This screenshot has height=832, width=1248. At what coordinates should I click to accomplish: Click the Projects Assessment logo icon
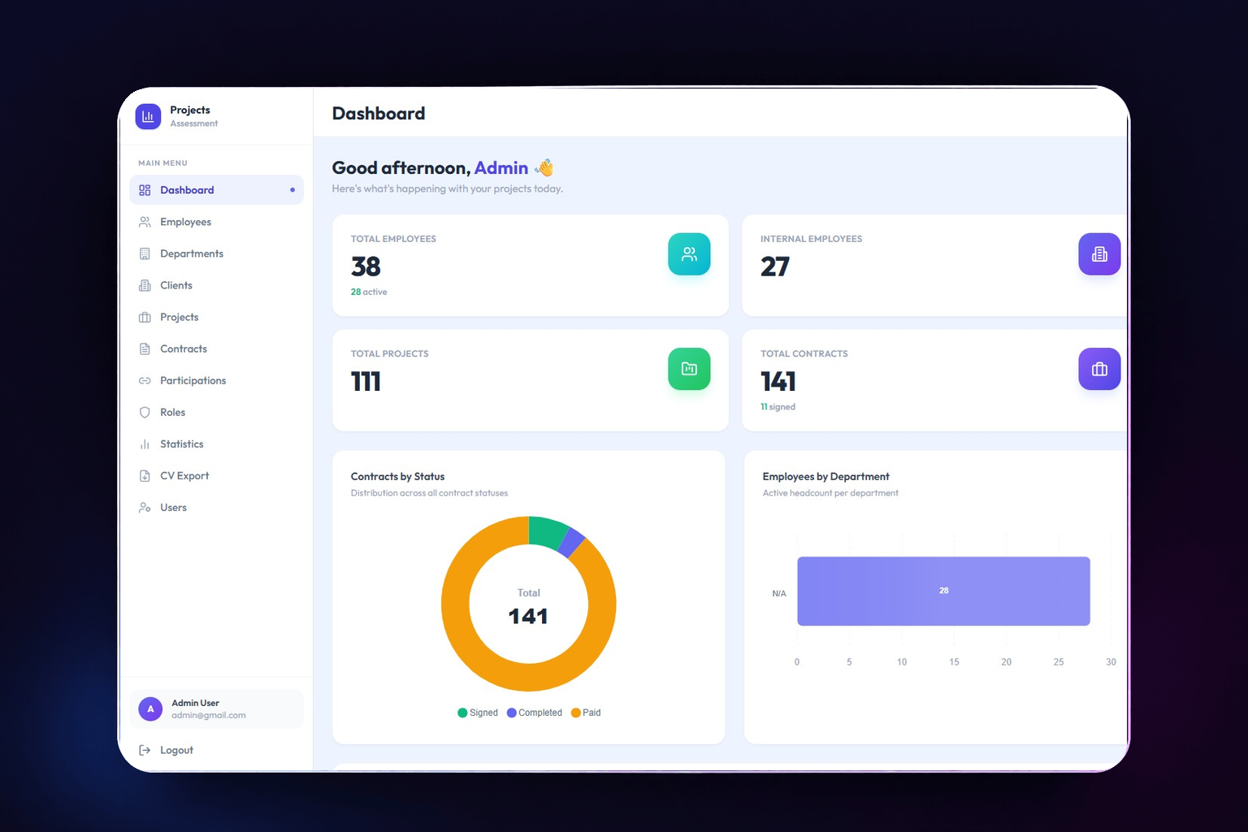point(148,116)
